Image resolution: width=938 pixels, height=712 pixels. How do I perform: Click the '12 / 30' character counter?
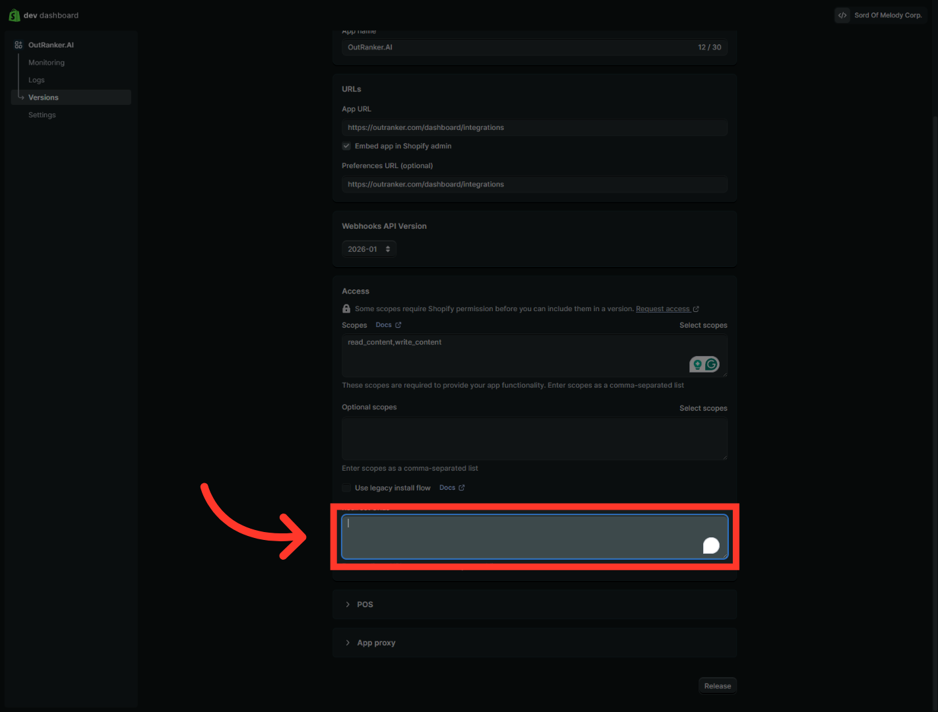coord(709,47)
